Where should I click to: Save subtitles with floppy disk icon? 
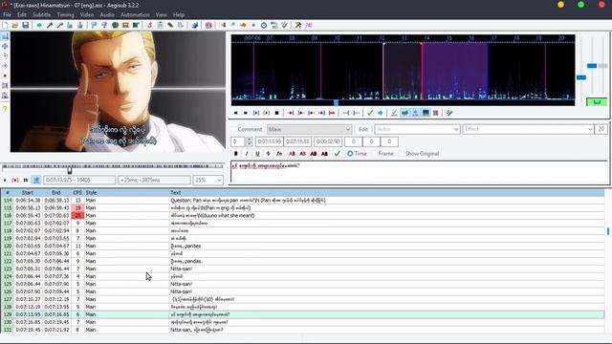(26, 25)
